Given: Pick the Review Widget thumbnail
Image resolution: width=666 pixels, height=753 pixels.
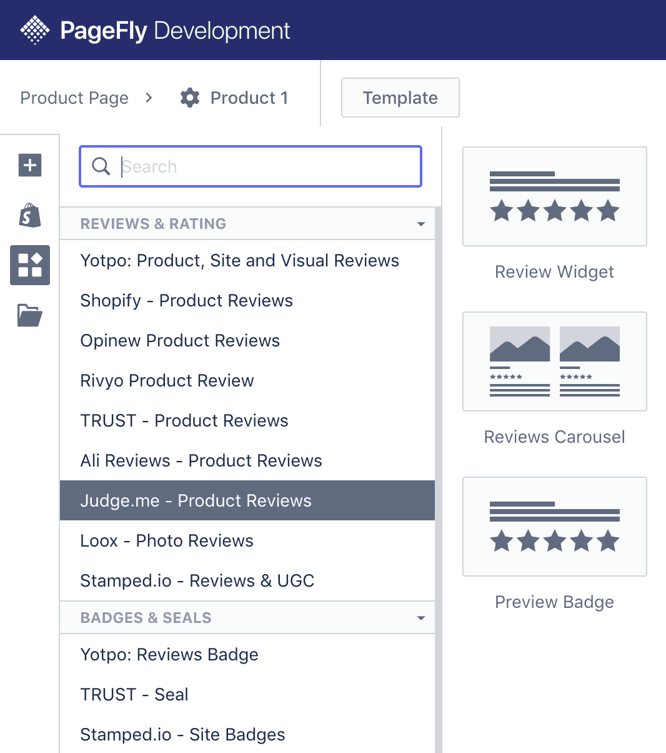Looking at the screenshot, I should pos(554,196).
